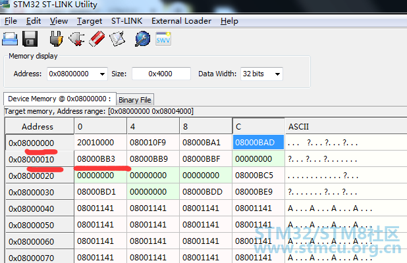
Task: Click the globe with wrench toolbar icon
Action: (x=142, y=39)
